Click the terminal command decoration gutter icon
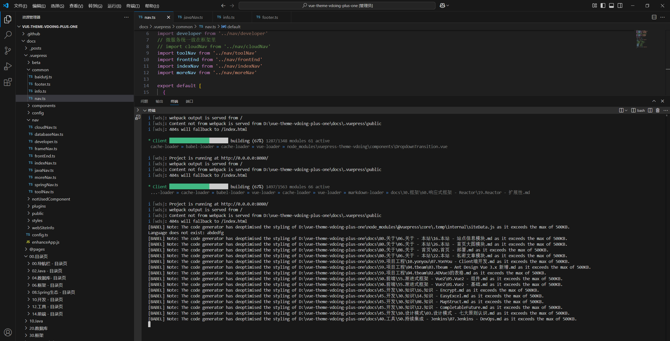Image resolution: width=670 pixels, height=341 pixels. [x=138, y=117]
